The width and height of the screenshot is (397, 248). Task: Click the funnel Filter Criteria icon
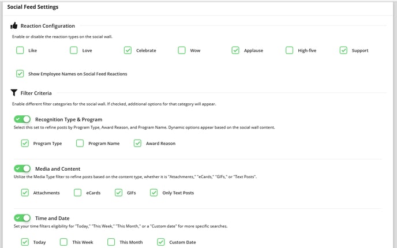point(14,93)
